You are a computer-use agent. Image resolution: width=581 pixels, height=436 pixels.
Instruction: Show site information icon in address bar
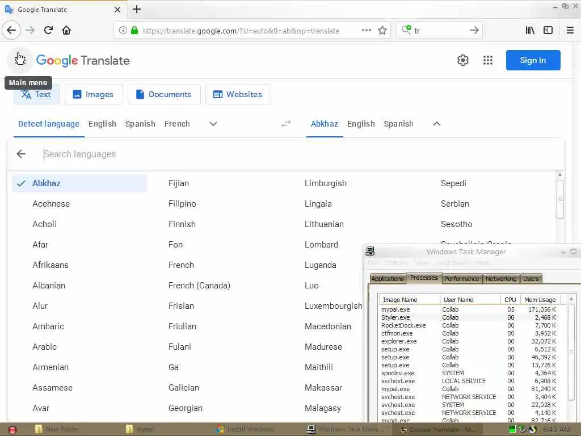(x=123, y=31)
